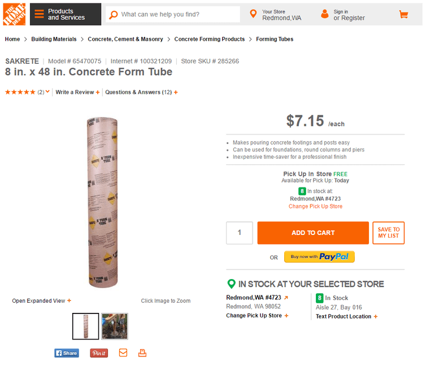Click The Home Depot logo
The image size is (435, 366).
pyautogui.click(x=14, y=14)
